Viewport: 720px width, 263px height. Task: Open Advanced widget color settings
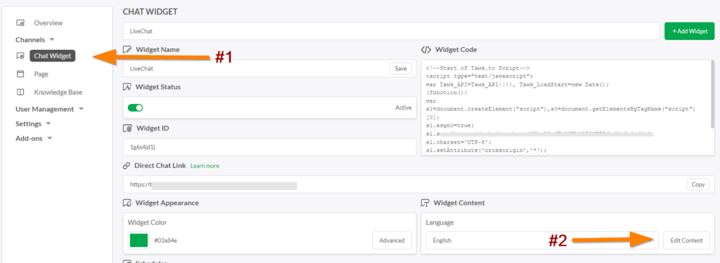click(x=392, y=240)
